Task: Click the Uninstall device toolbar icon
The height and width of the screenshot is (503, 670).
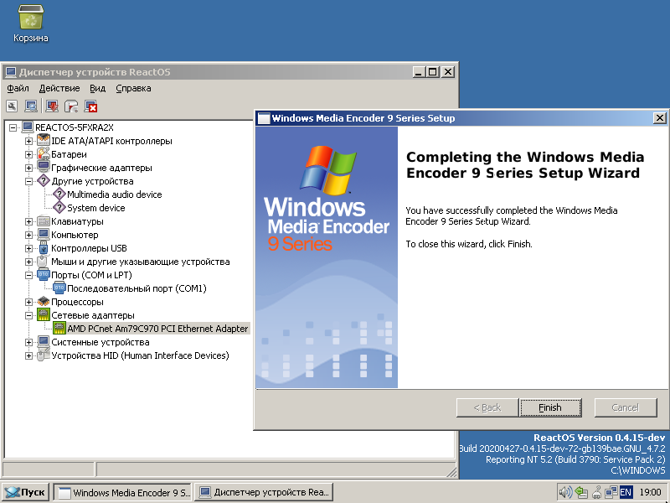Action: (91, 106)
